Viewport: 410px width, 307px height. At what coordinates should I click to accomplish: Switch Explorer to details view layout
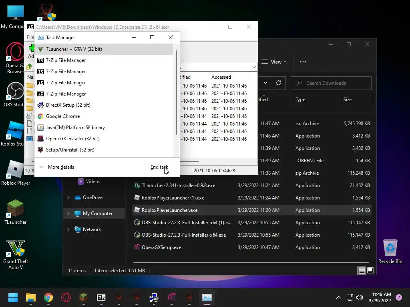click(x=362, y=271)
